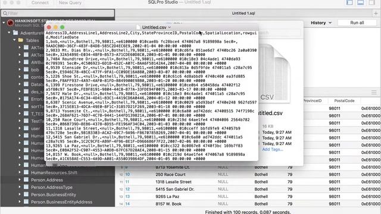This screenshot has width=381, height=214.
Task: Open results panel menu icon
Action: (374, 93)
